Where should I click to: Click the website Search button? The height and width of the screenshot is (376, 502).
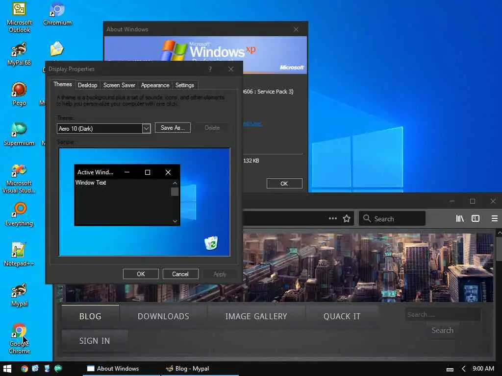click(x=442, y=330)
